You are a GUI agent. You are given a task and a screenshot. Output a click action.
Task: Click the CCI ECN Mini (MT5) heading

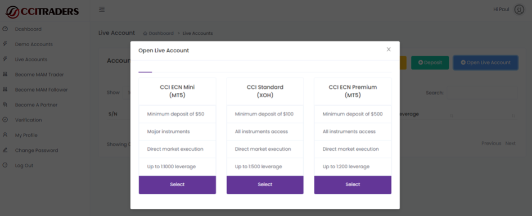click(x=177, y=91)
